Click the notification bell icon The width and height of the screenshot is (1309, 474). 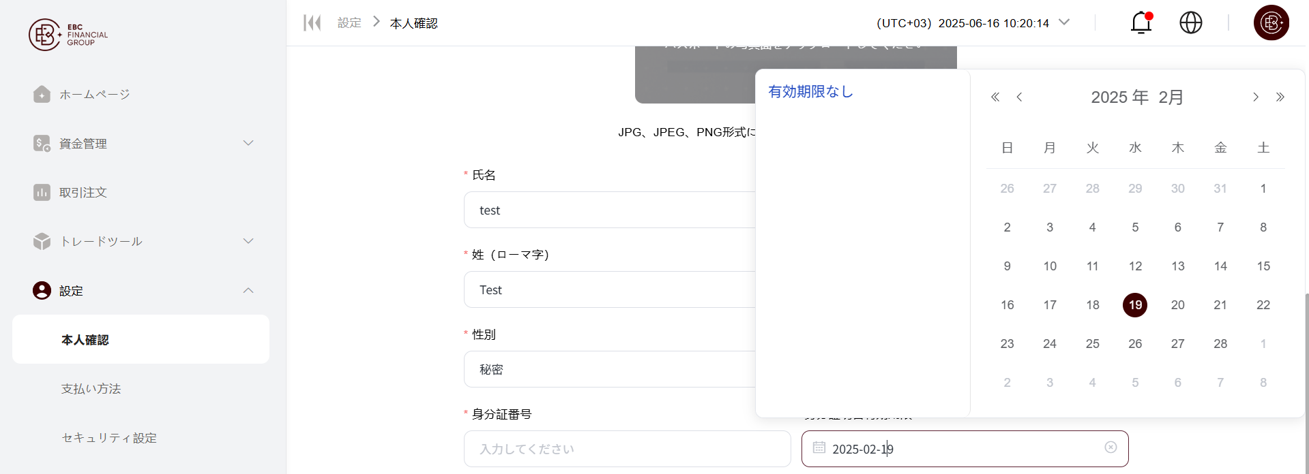[1141, 23]
